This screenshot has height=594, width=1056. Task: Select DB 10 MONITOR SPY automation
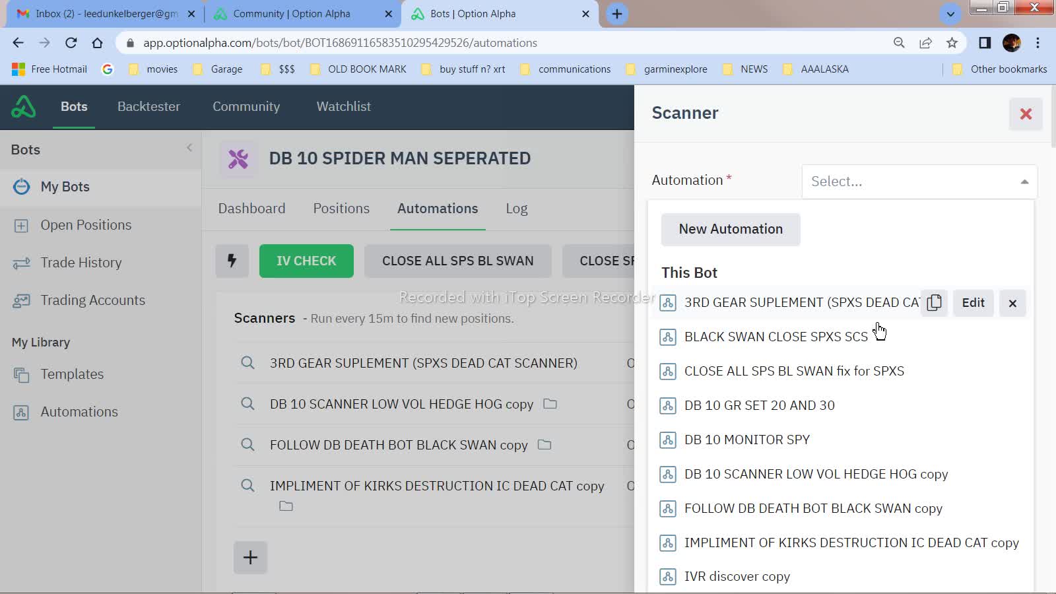pos(746,440)
